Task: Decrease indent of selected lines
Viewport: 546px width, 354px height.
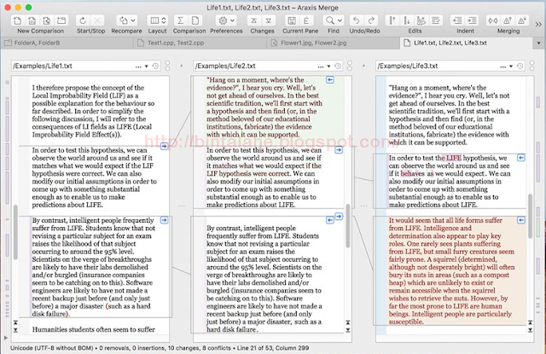Action: click(457, 20)
